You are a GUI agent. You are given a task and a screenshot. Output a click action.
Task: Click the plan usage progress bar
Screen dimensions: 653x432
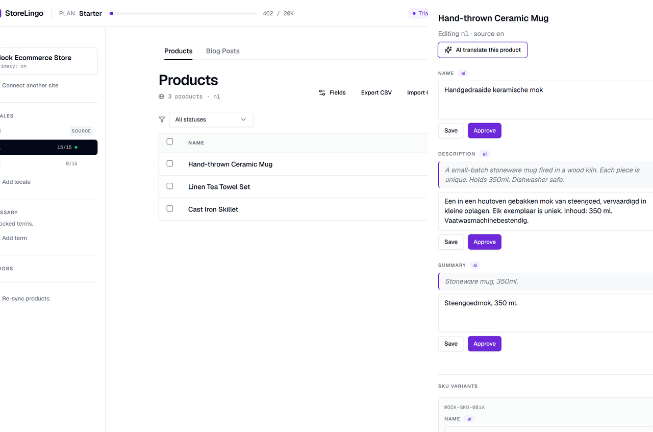point(183,13)
